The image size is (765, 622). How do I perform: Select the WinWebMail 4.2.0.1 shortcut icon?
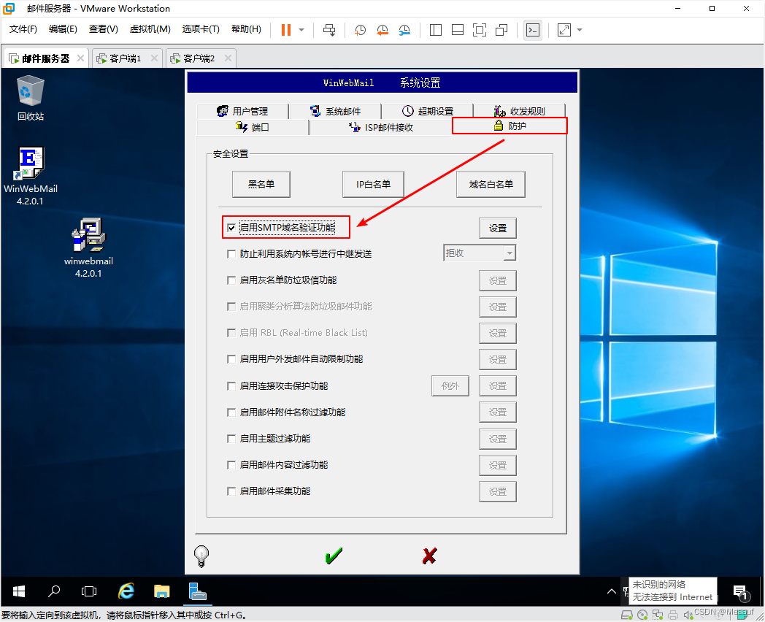pos(30,176)
